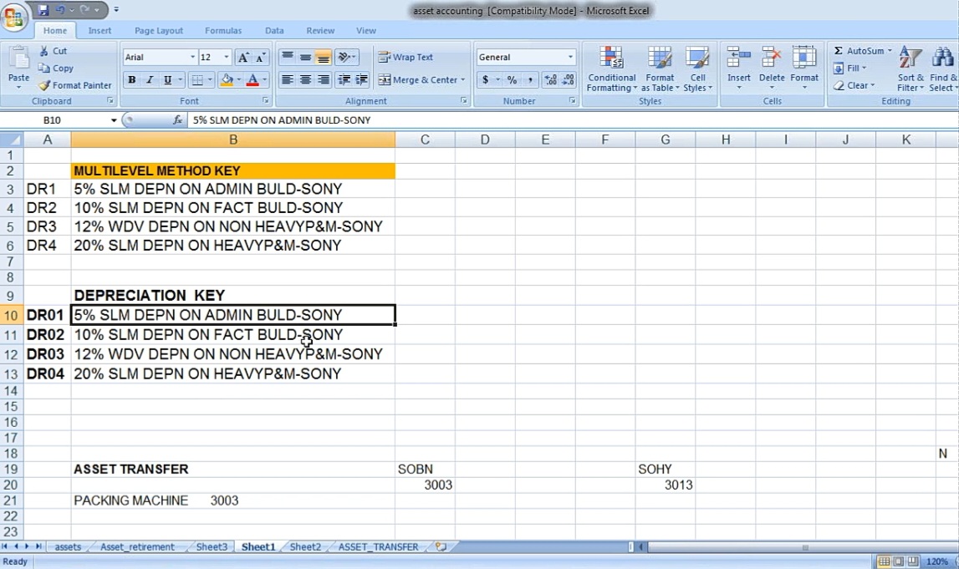Increase decimal places

[550, 80]
